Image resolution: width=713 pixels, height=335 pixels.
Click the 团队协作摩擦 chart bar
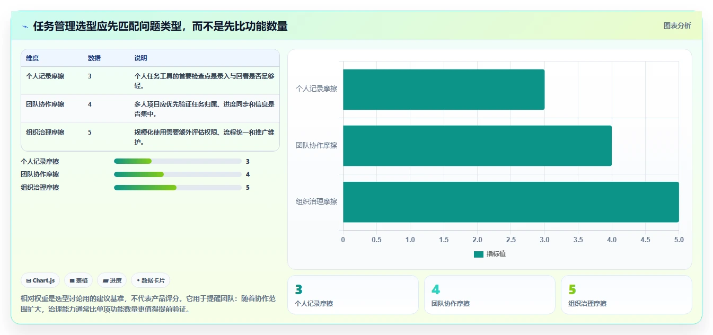tap(477, 146)
